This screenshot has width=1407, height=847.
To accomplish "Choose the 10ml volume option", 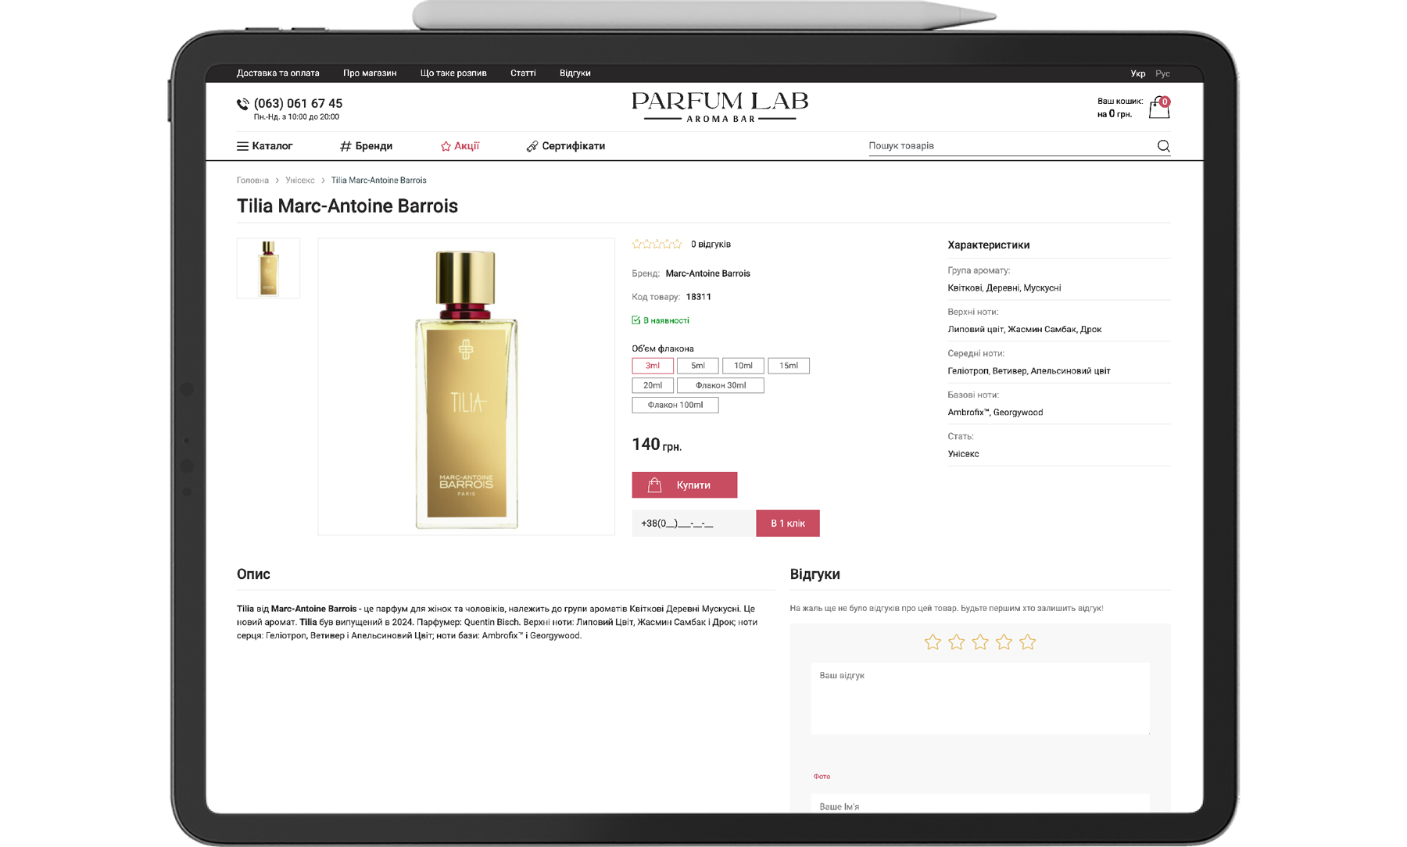I will 743,366.
